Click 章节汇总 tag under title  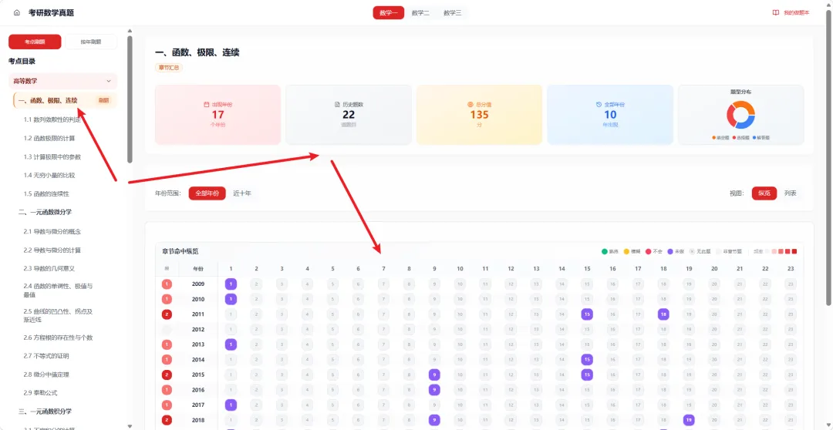pos(169,67)
